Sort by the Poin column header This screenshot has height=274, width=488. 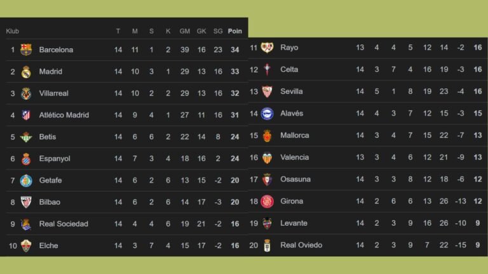[x=234, y=31]
